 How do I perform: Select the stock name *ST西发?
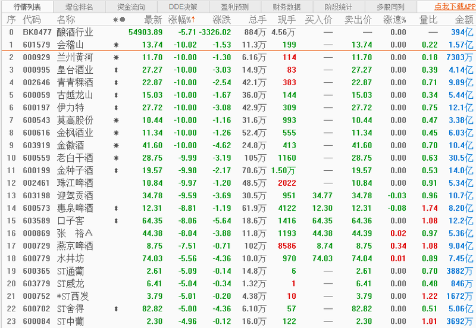pyautogui.click(x=73, y=296)
